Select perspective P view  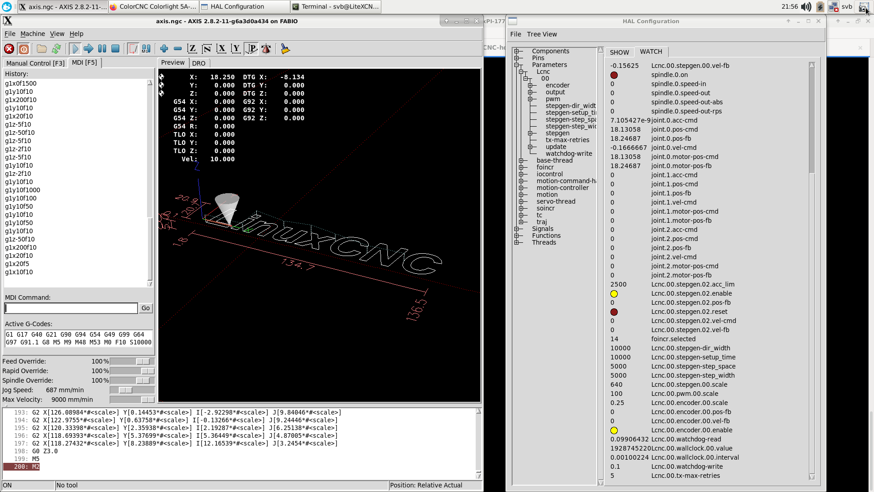point(251,49)
